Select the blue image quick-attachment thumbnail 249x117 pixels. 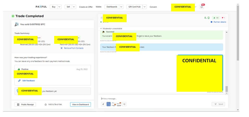[109, 104]
